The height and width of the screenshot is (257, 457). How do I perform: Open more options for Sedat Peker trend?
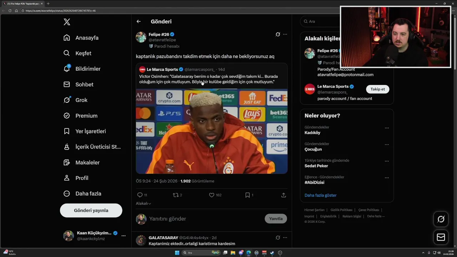coord(387,161)
